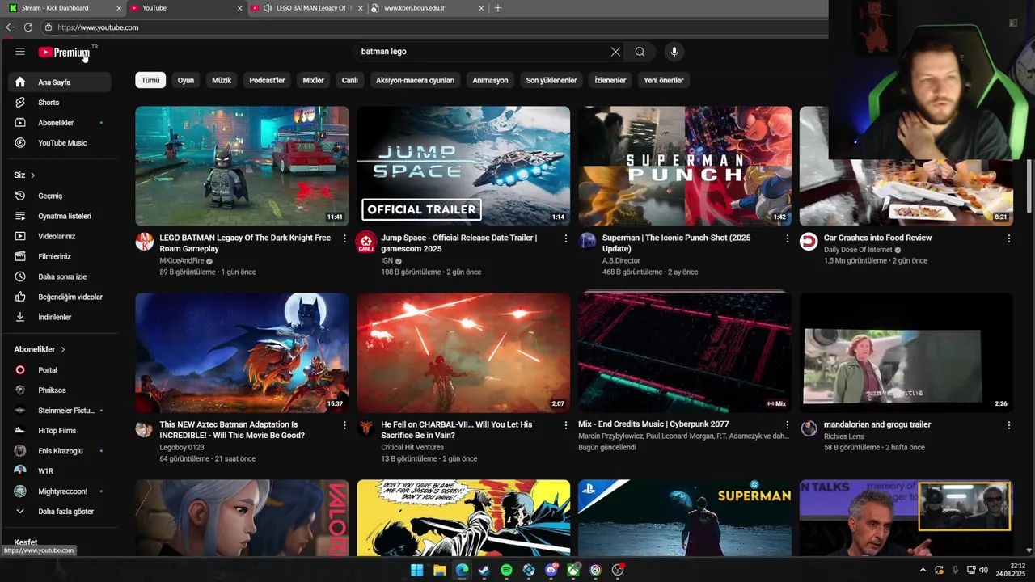The image size is (1035, 582).
Task: Select the Müzik filter chip
Action: click(222, 80)
